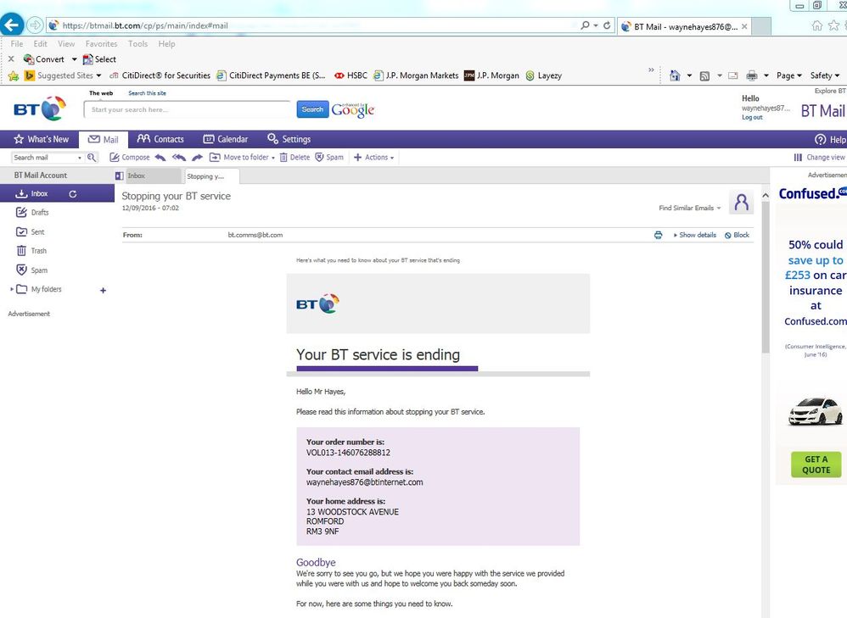Refresh the Inbox with the circular arrow

[73, 194]
